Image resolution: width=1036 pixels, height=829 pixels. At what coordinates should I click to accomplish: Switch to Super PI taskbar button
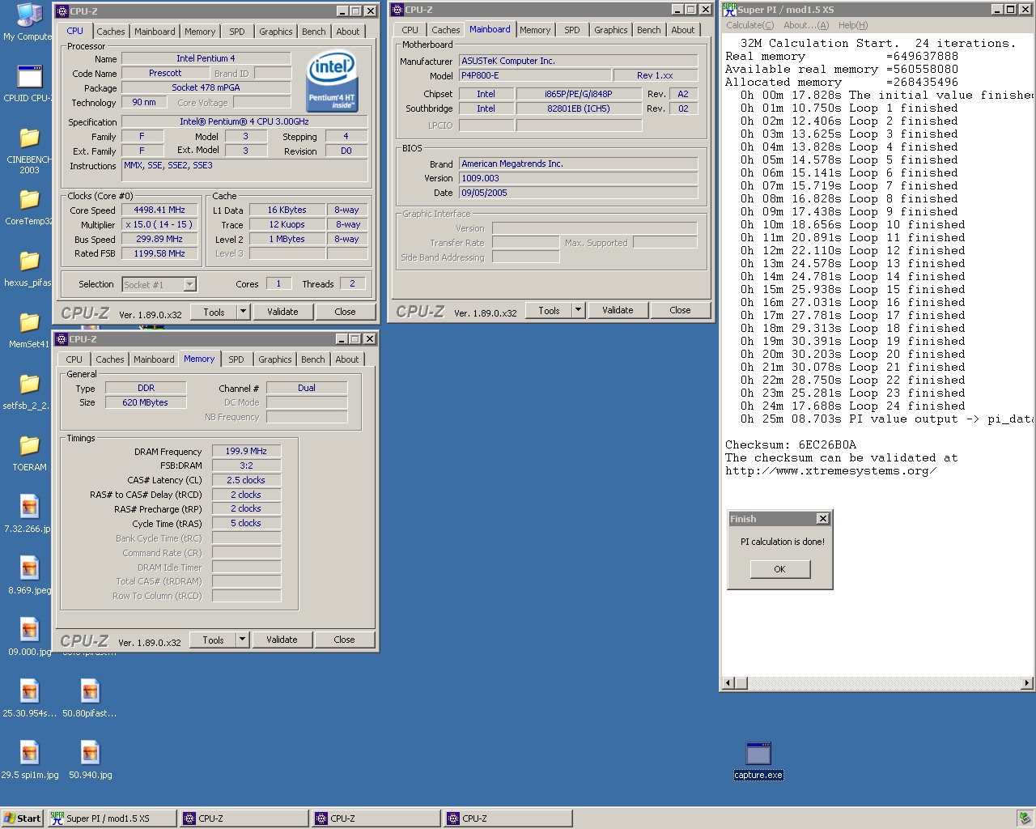pyautogui.click(x=112, y=818)
